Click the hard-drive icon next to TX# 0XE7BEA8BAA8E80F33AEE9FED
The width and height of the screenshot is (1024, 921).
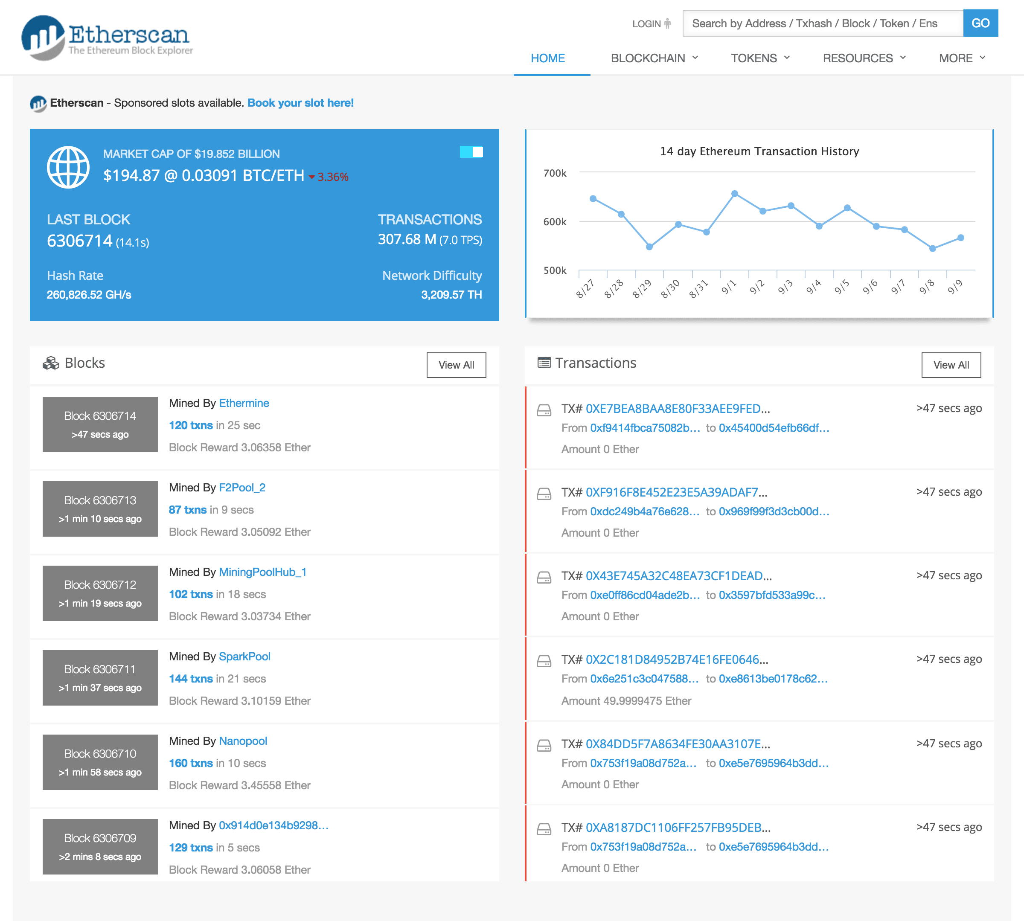544,411
